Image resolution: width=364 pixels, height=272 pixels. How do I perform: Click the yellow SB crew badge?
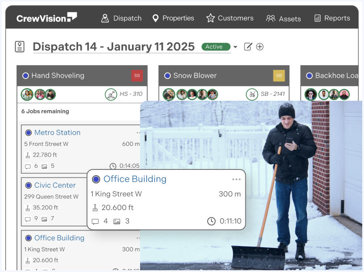280,75
